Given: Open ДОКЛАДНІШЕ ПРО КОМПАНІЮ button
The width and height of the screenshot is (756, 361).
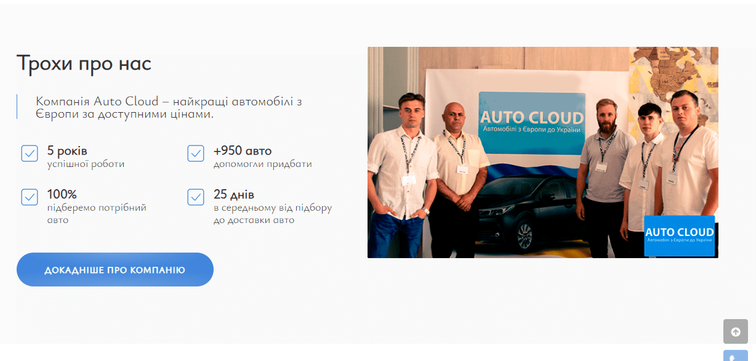Looking at the screenshot, I should (115, 270).
